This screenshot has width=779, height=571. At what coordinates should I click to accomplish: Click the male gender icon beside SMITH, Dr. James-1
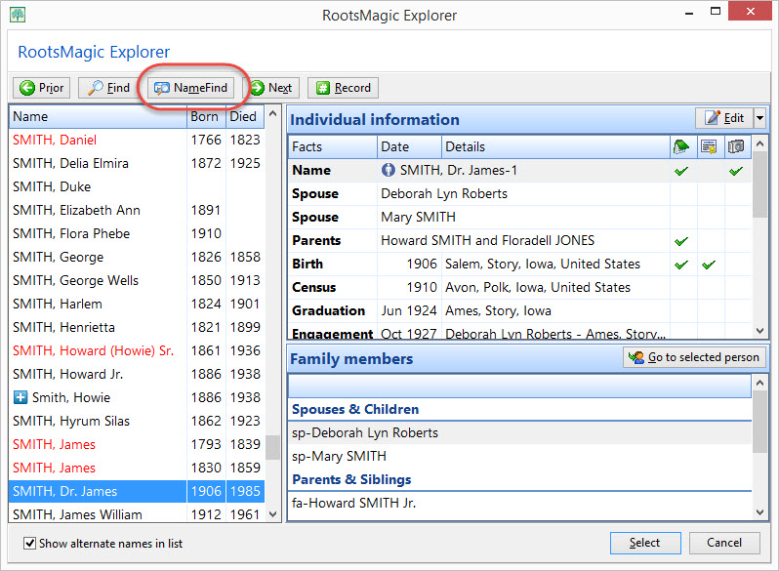(388, 170)
